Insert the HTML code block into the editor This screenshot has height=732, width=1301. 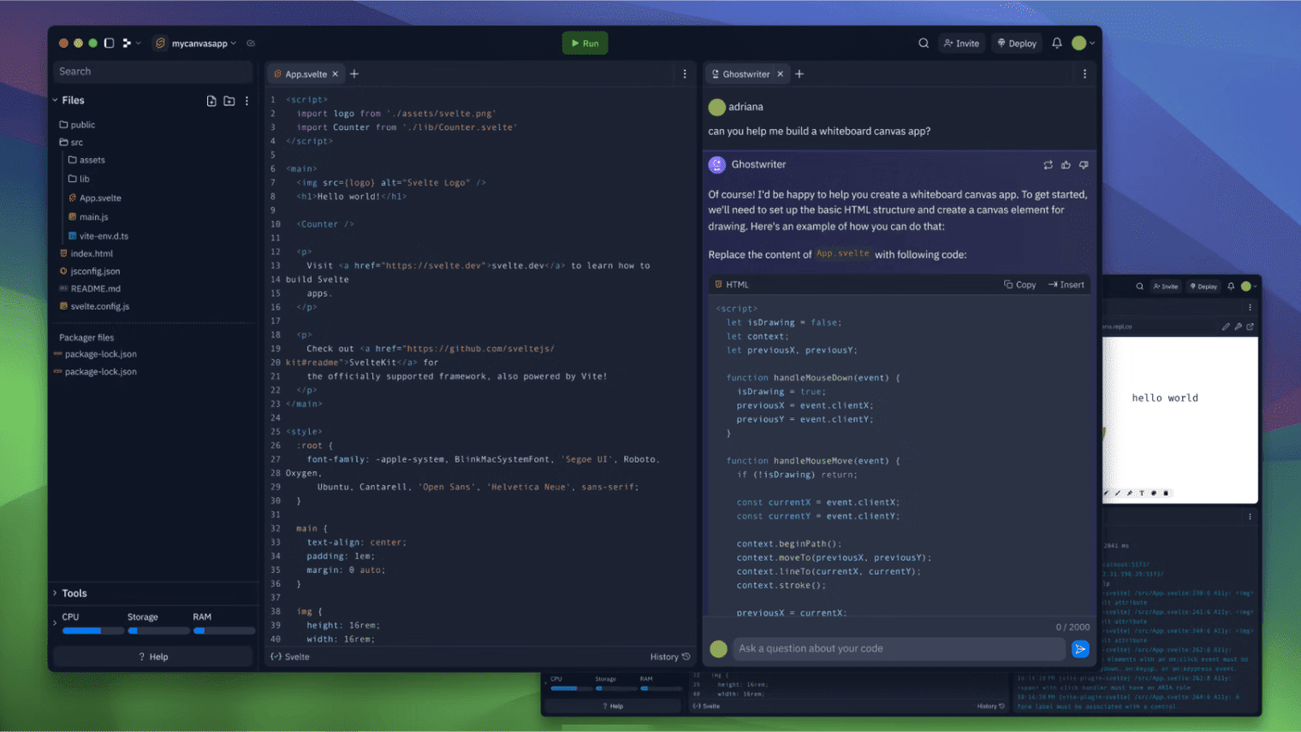pos(1066,285)
